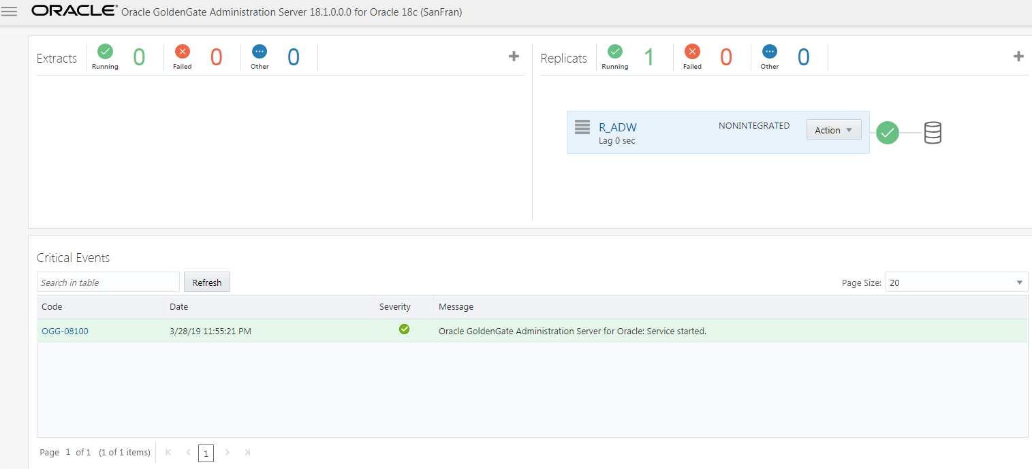Click the Extracts Running count 0
This screenshot has height=469, width=1032.
(x=139, y=57)
